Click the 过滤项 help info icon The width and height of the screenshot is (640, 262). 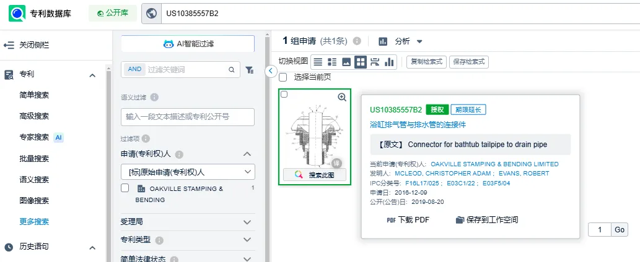tap(146, 138)
